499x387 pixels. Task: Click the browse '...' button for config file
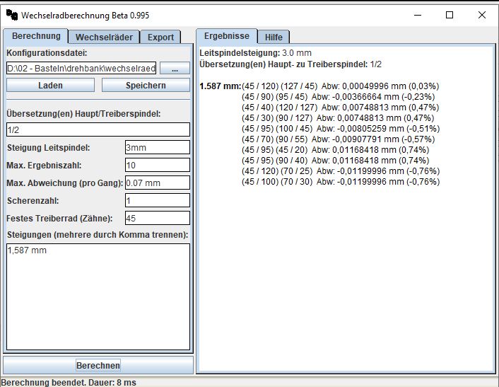click(x=175, y=68)
